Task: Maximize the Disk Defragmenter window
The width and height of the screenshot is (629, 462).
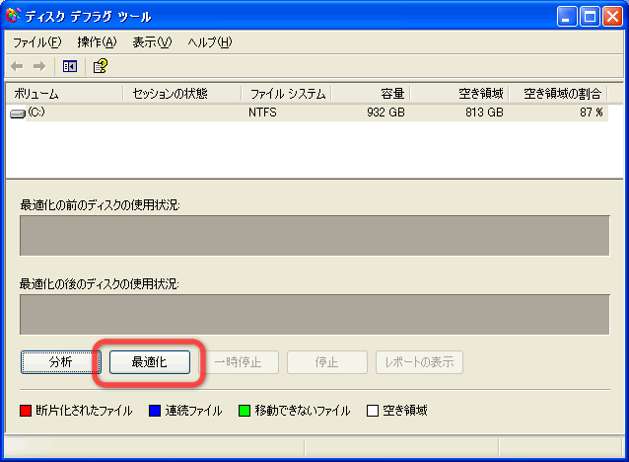Action: 590,17
